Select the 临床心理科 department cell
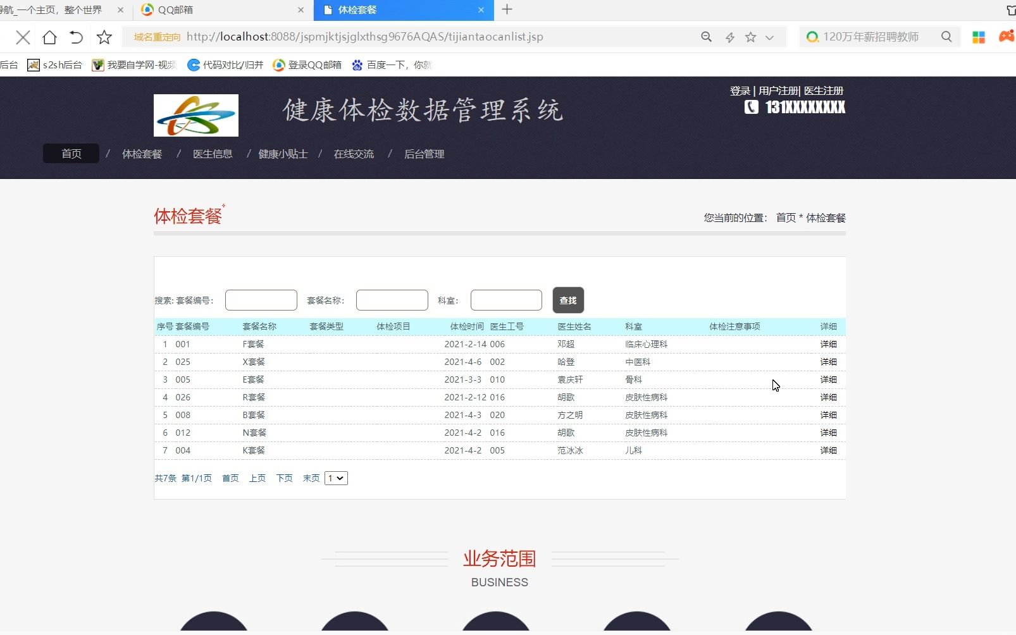The image size is (1016, 635). [646, 344]
